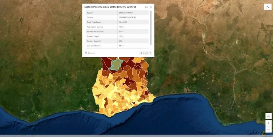Click the Population Density value 19.53
The width and height of the screenshot is (273, 137).
coord(121,27)
